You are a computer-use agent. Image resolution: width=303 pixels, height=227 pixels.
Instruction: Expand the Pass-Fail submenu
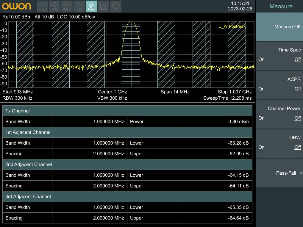click(x=279, y=173)
